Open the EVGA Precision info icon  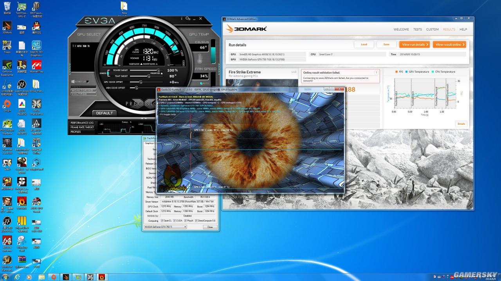pyautogui.click(x=182, y=19)
